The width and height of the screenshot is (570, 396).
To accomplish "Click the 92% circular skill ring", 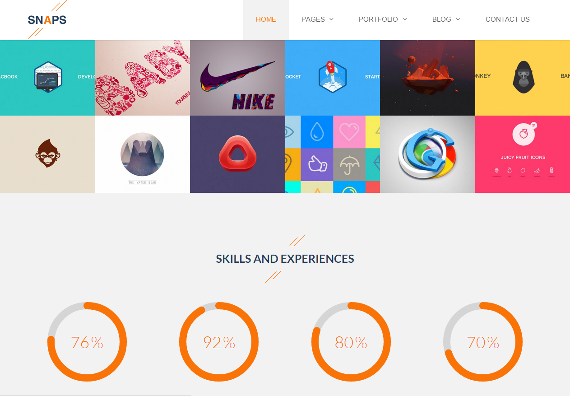I will click(219, 342).
